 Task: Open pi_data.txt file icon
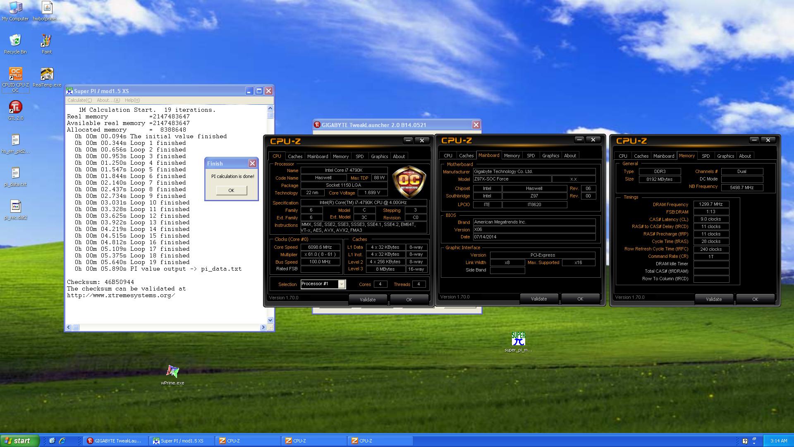[x=15, y=177]
